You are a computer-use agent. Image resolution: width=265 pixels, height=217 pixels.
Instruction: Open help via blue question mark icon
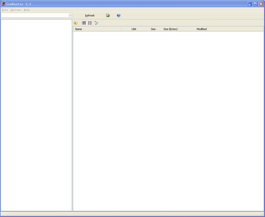(x=119, y=15)
